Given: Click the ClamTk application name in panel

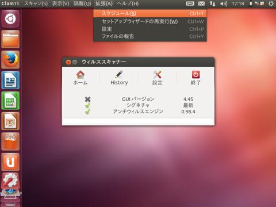Looking at the screenshot, I should coord(10,3).
